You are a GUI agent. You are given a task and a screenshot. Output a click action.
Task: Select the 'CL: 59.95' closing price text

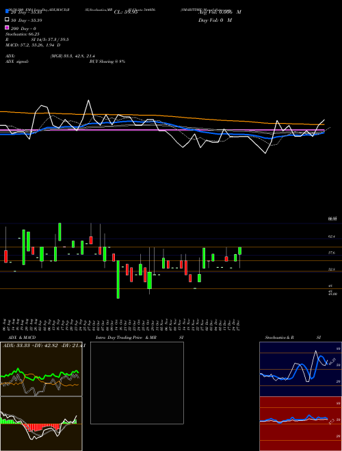pyautogui.click(x=126, y=12)
